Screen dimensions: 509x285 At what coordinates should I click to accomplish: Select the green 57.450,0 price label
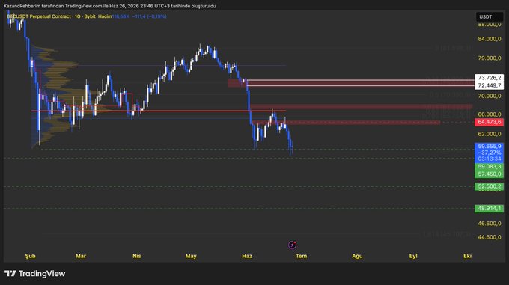[489, 174]
